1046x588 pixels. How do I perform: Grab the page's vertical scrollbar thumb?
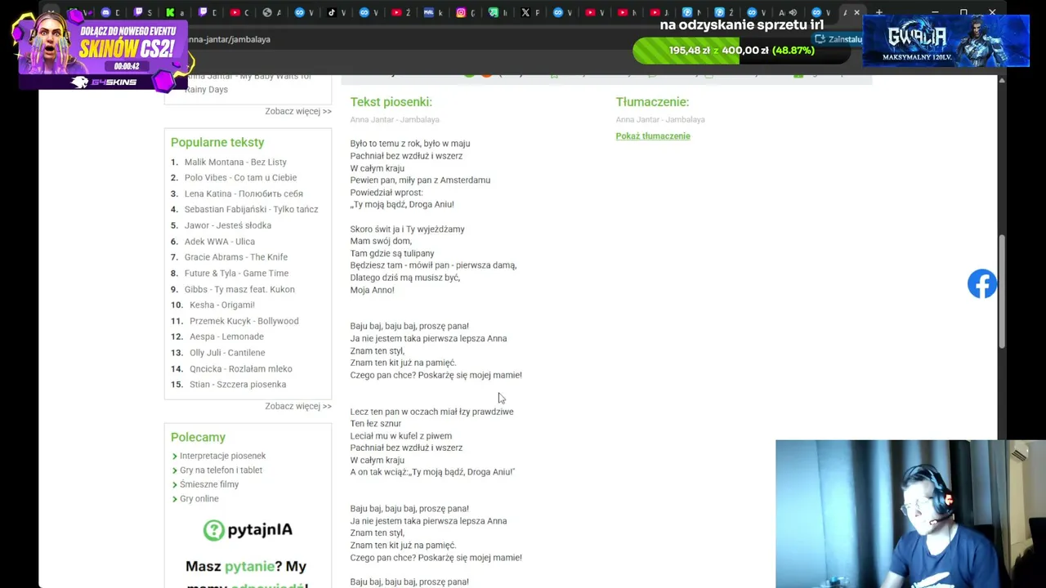click(x=1002, y=292)
